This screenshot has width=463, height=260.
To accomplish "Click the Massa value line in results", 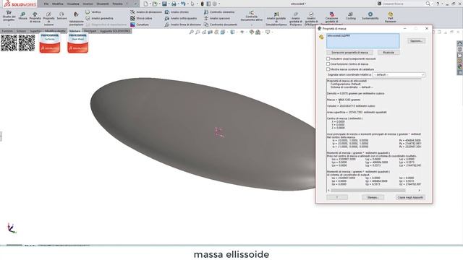I will (344, 100).
